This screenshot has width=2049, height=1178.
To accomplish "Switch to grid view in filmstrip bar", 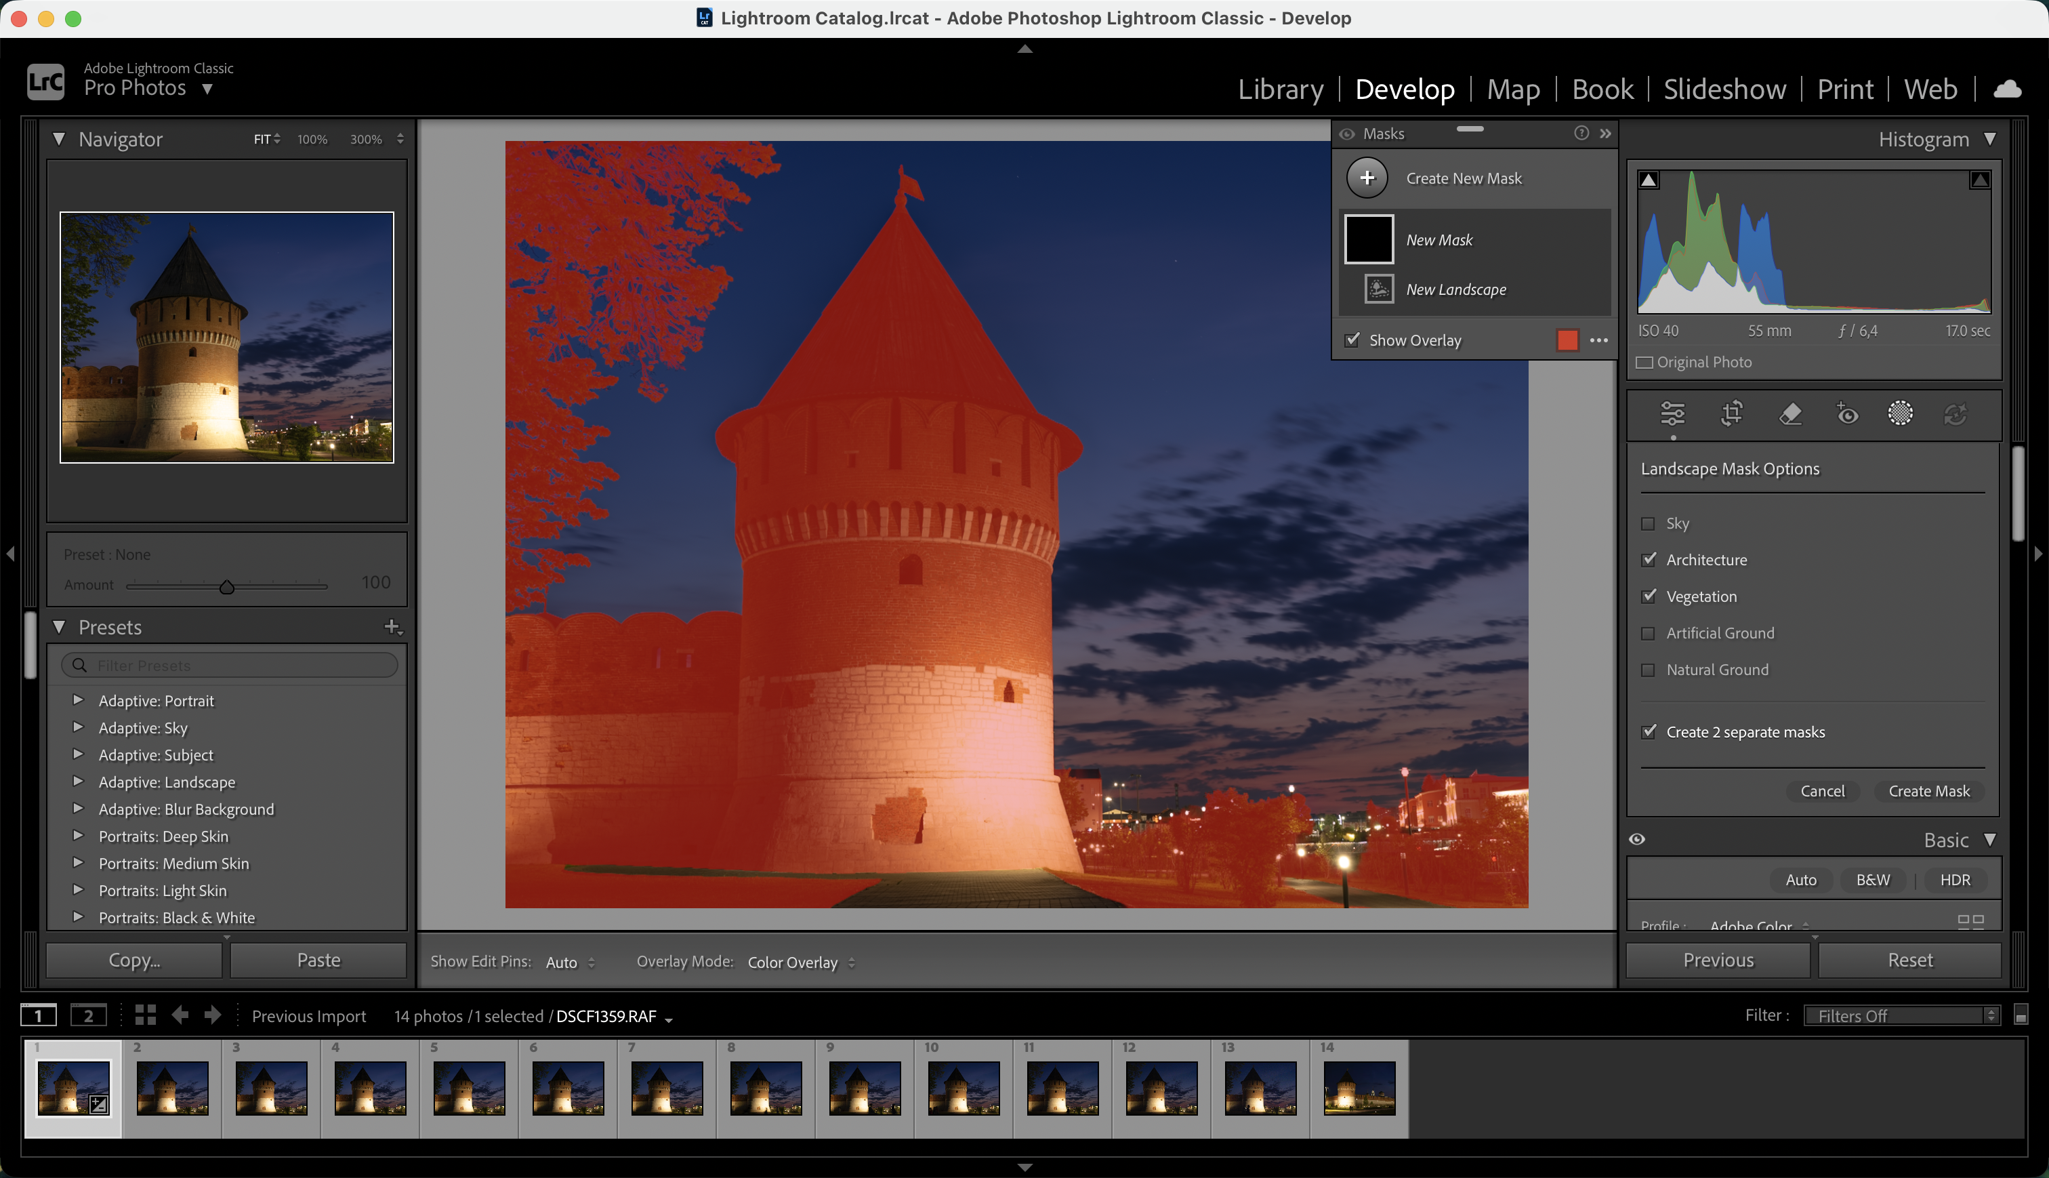I will click(146, 1015).
